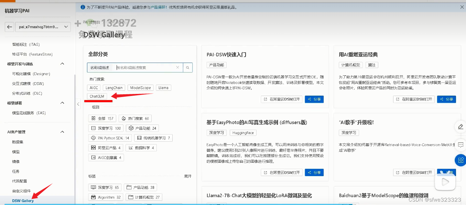The image size is (466, 205).
Task: Open the 名称或描述 search type selector
Action: [100, 68]
